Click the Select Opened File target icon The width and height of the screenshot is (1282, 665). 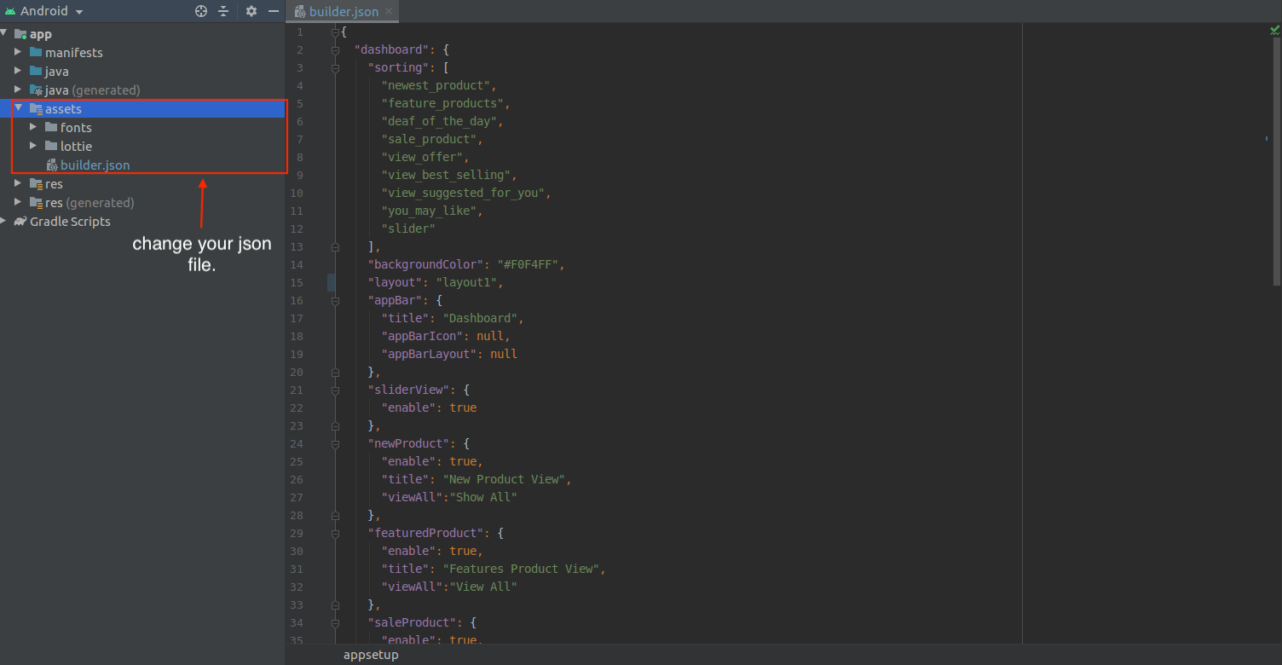[x=201, y=11]
